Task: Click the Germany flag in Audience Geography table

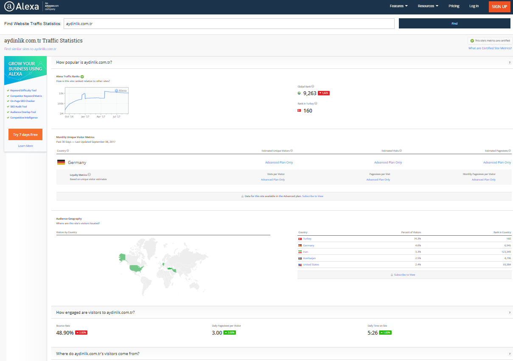Action: pos(300,245)
